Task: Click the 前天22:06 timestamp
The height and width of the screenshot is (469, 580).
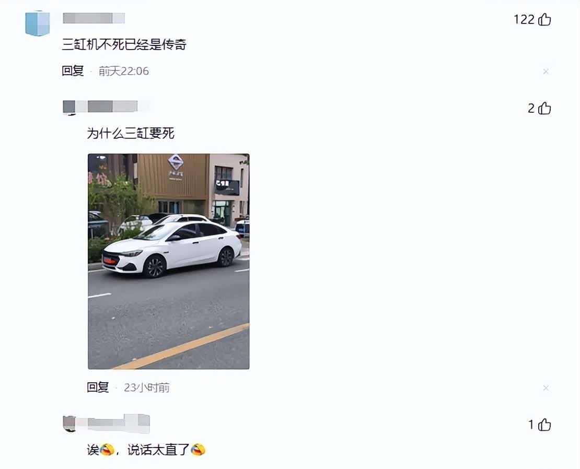Action: pyautogui.click(x=123, y=71)
